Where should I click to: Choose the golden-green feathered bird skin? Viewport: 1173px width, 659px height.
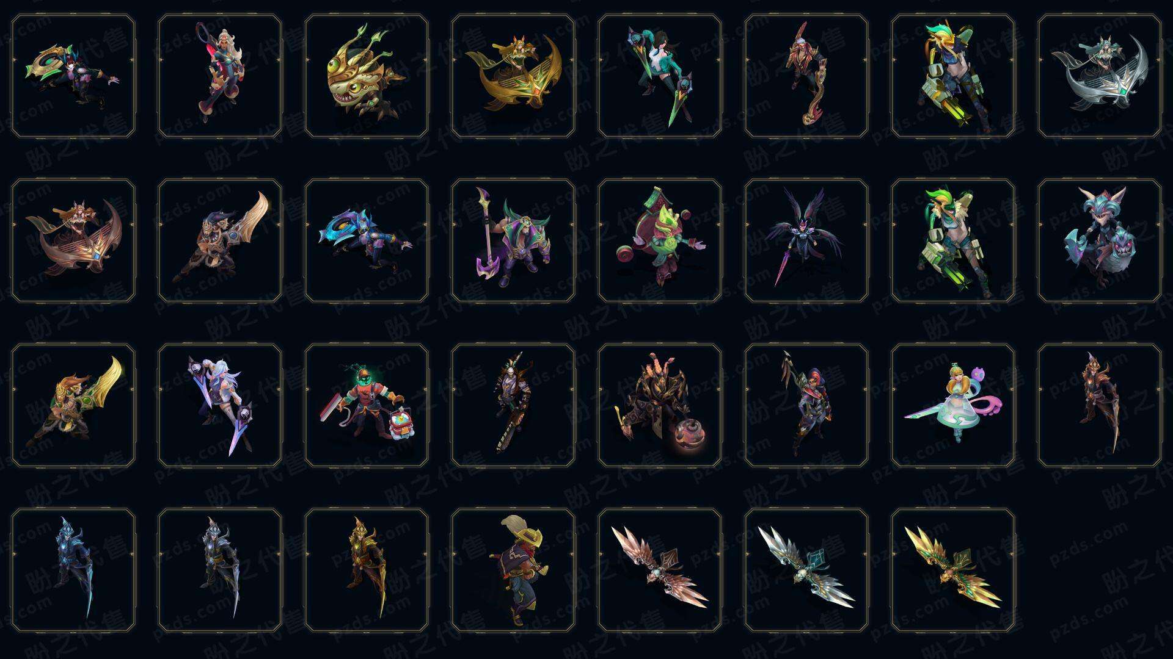point(953,570)
